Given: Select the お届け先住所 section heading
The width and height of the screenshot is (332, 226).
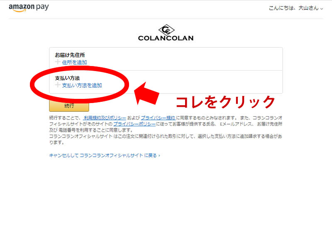Looking at the screenshot, I should (x=70, y=55).
